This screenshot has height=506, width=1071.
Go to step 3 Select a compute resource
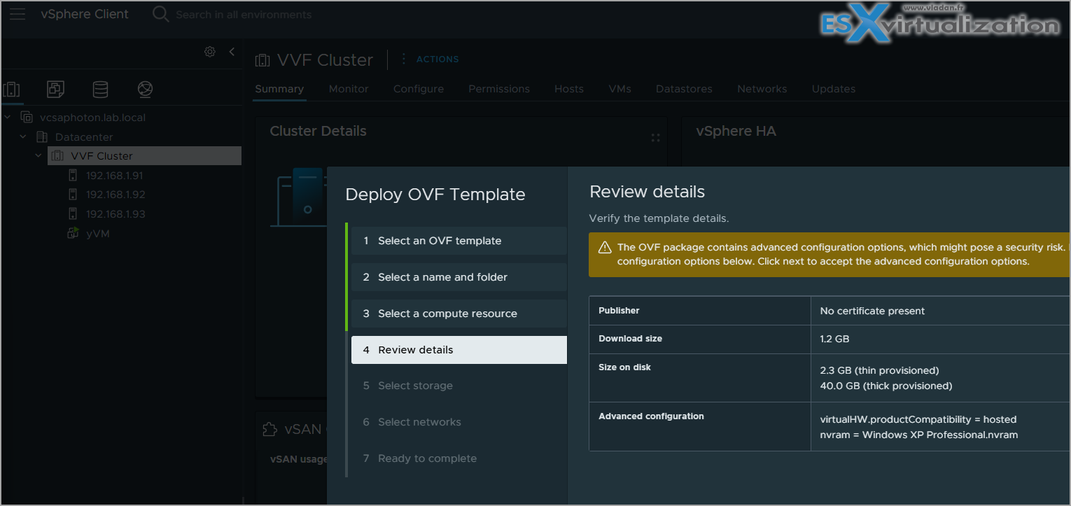[459, 314]
